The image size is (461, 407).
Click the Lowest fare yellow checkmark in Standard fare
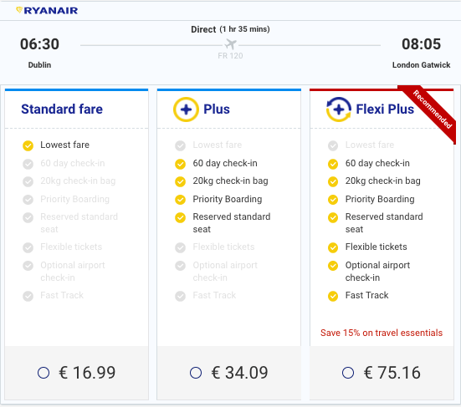click(28, 145)
